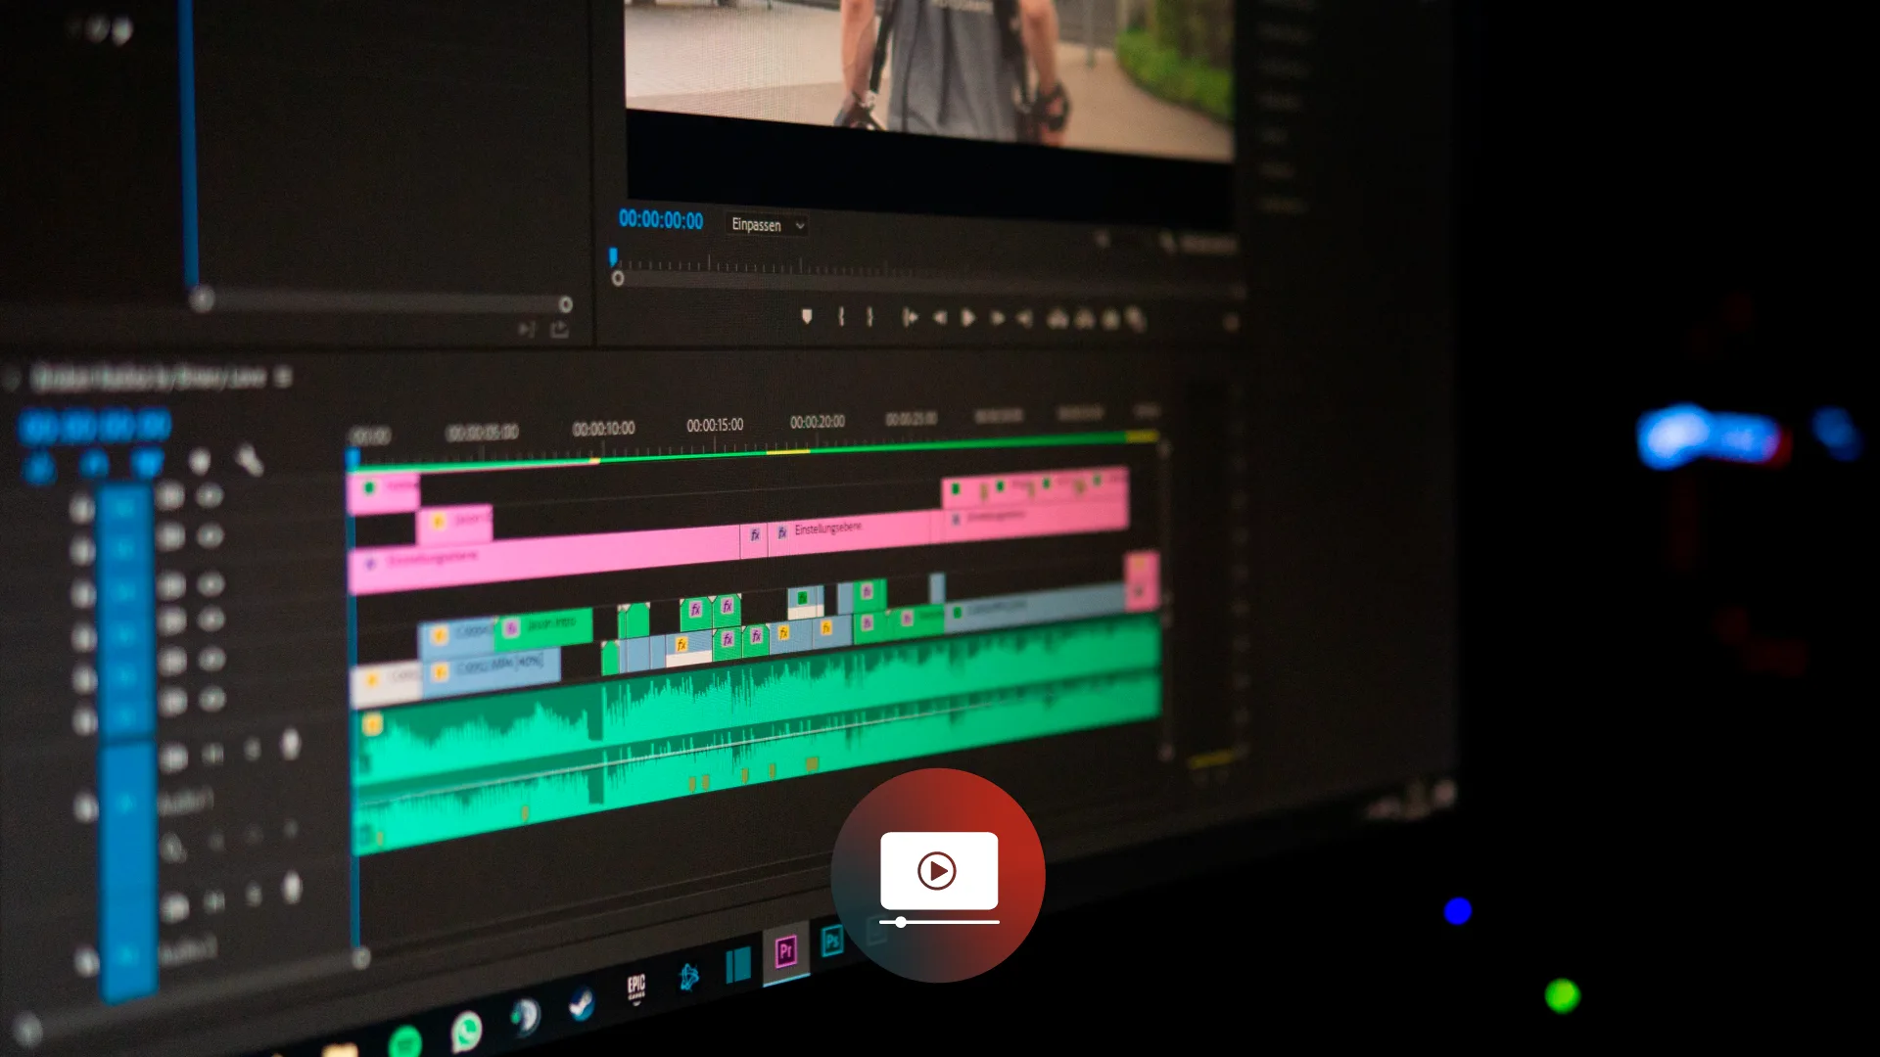Click the blue timeline panel timecode
The width and height of the screenshot is (1880, 1057).
click(x=96, y=427)
